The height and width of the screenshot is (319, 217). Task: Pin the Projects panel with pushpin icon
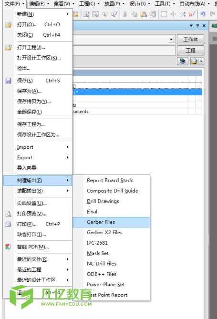pyautogui.click(x=197, y=25)
